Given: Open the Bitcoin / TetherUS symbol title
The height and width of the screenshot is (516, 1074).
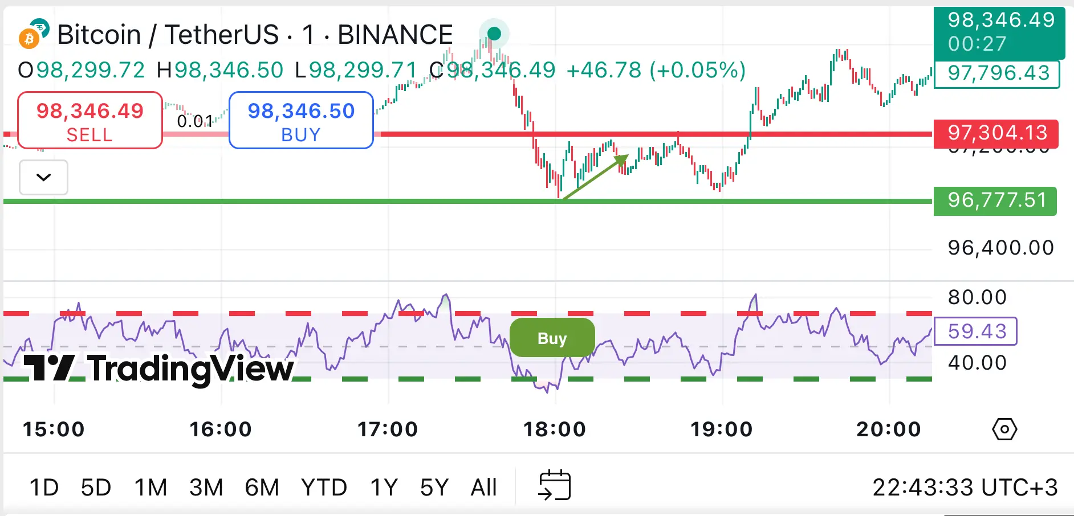Looking at the screenshot, I should [255, 35].
